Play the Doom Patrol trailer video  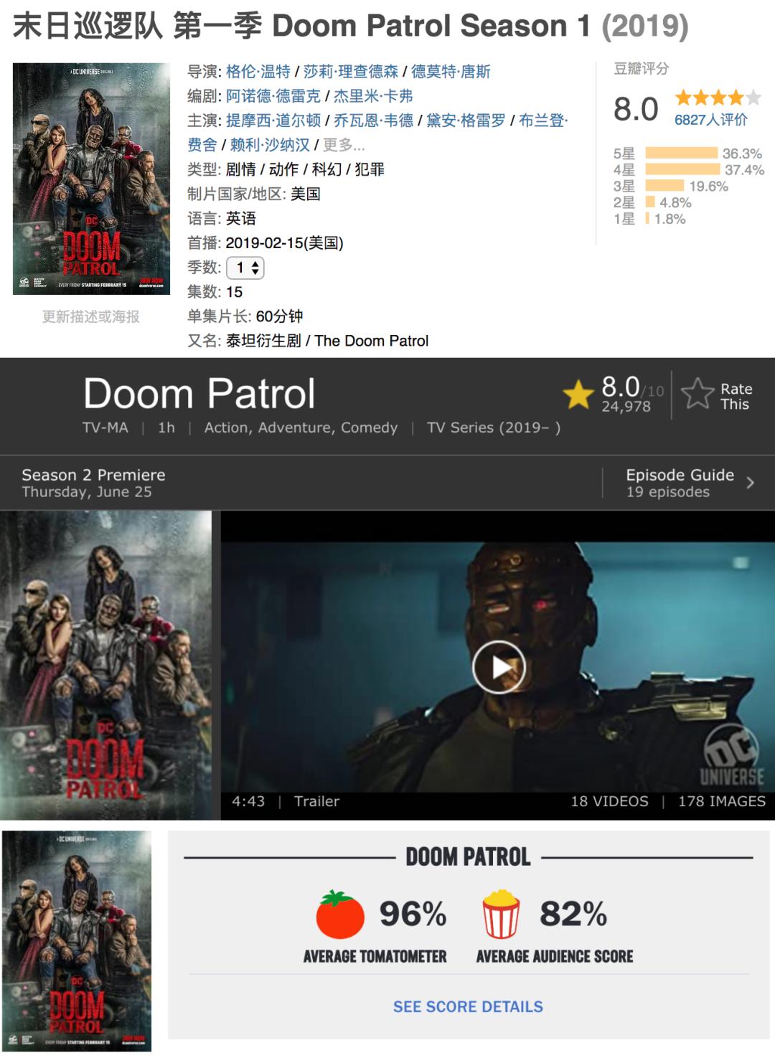tap(499, 667)
